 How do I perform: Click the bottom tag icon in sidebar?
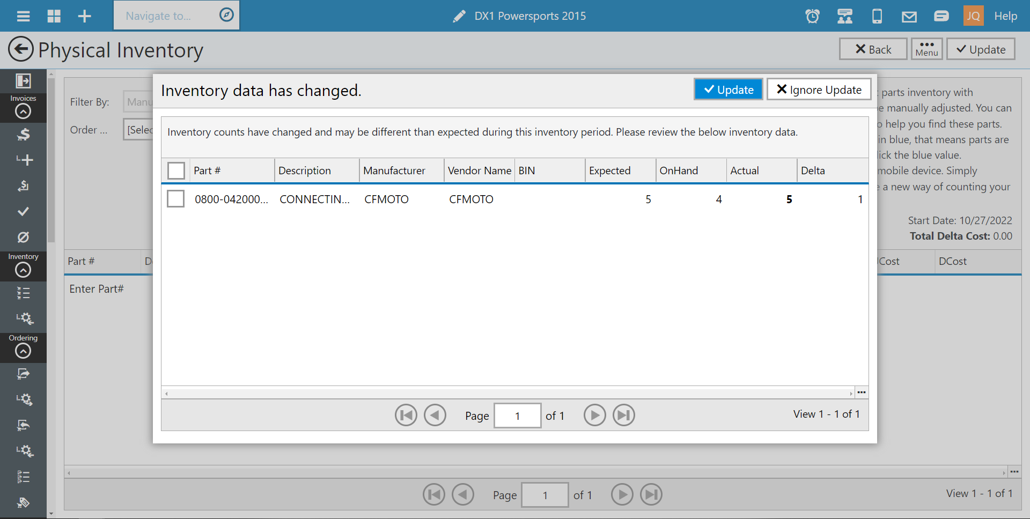[23, 502]
